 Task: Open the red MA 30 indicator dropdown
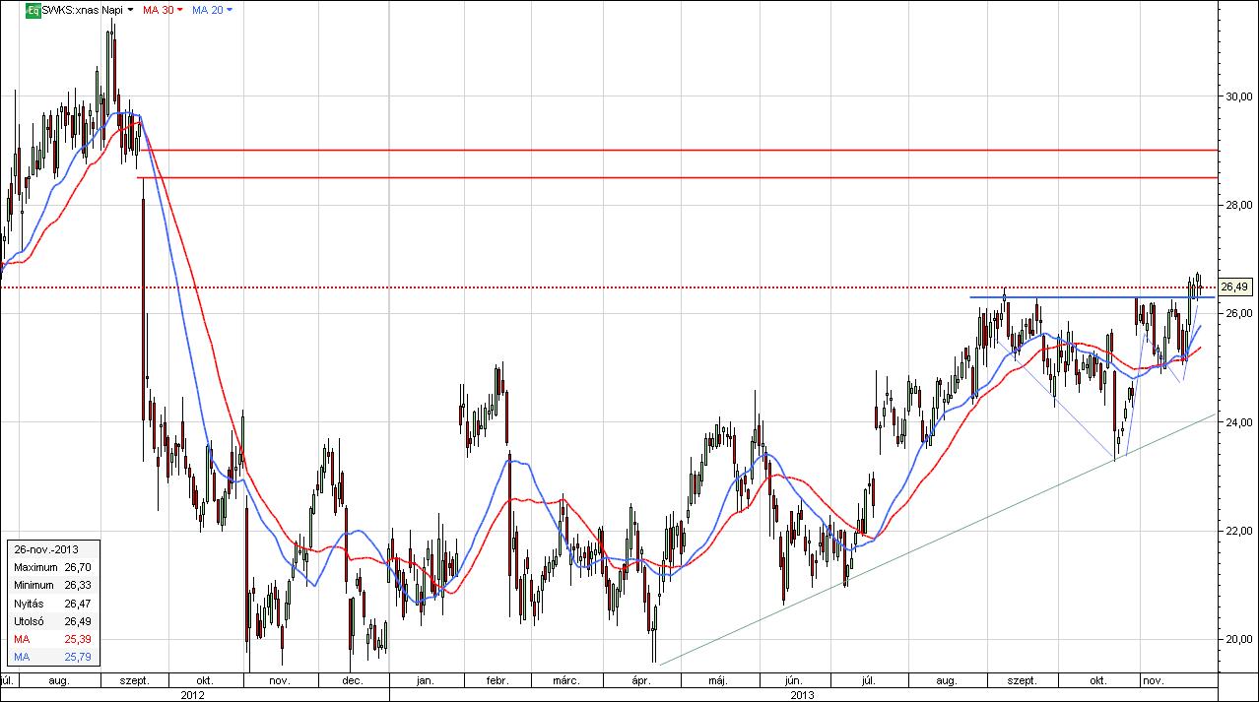180,10
